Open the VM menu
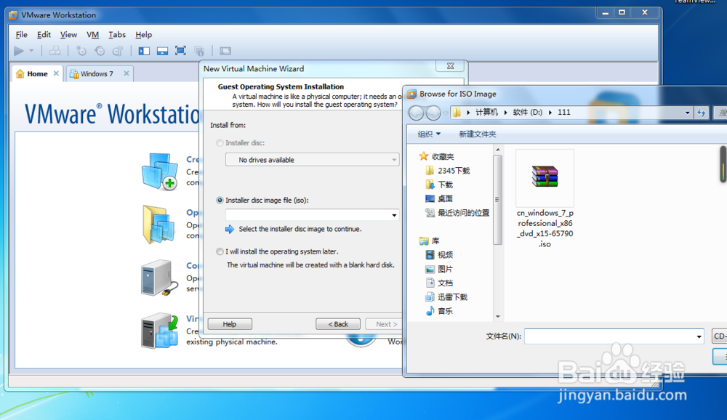The width and height of the screenshot is (727, 420). point(92,34)
